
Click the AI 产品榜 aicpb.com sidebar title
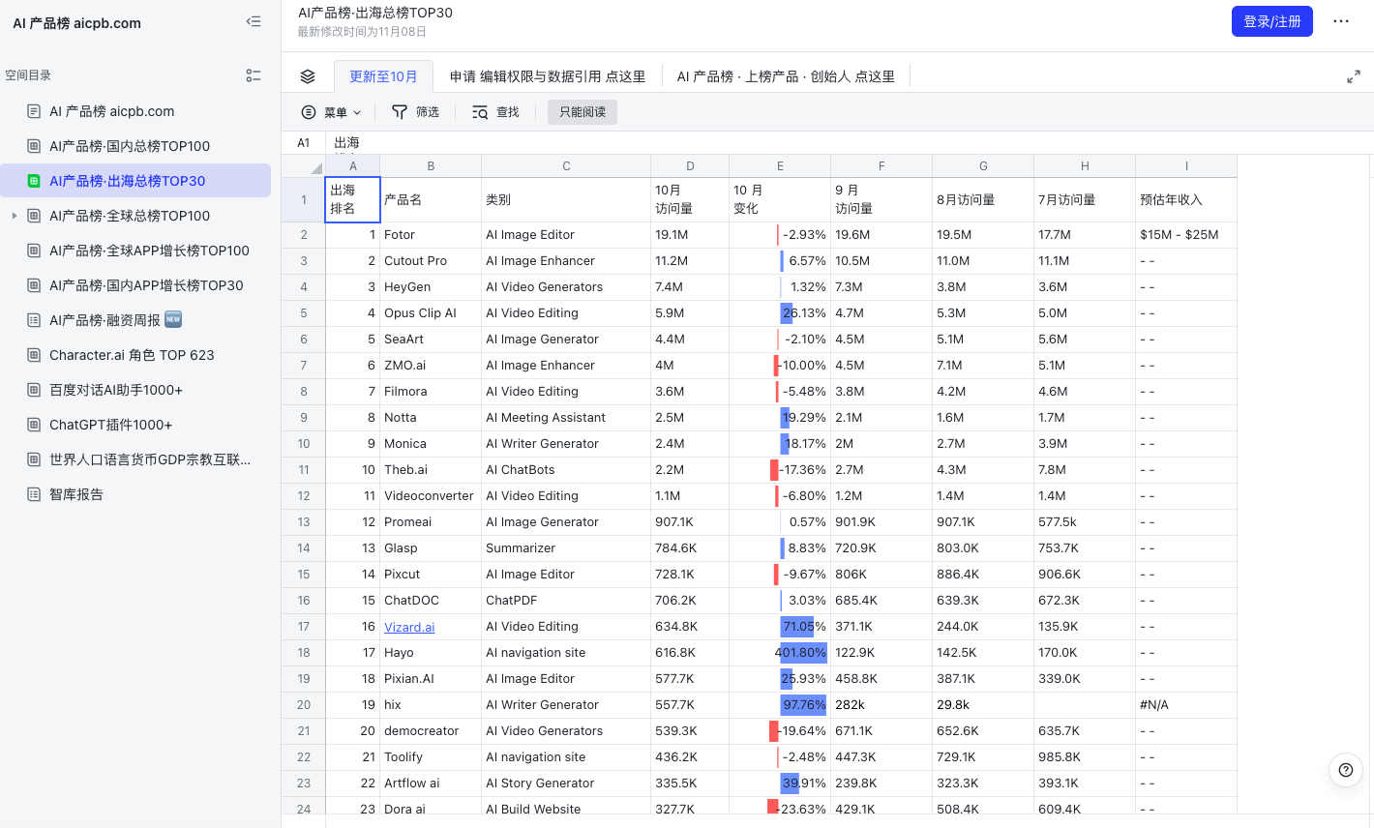(76, 22)
